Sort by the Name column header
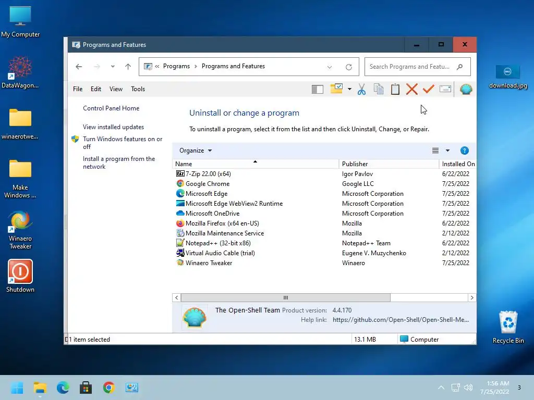This screenshot has height=400, width=534. click(x=256, y=164)
